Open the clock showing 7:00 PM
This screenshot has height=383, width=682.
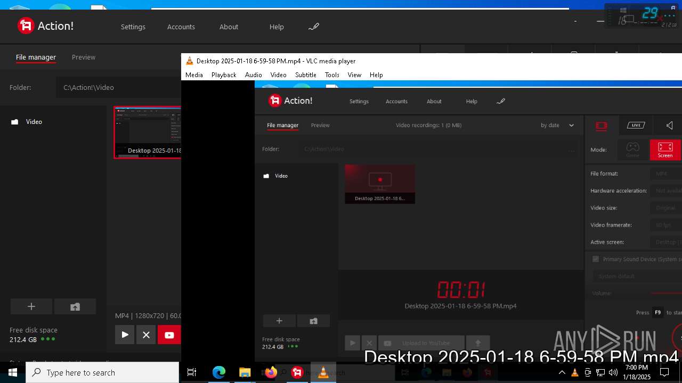click(x=637, y=372)
